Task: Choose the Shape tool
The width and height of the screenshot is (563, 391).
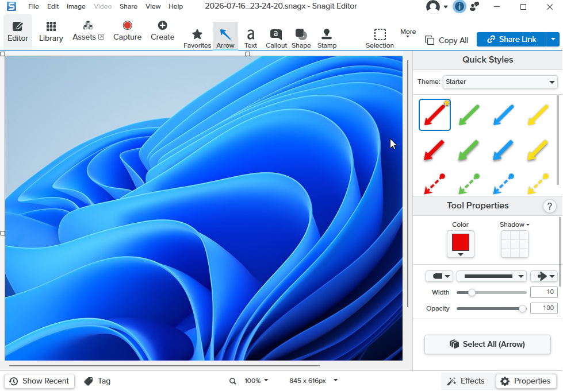Action: 301,38
